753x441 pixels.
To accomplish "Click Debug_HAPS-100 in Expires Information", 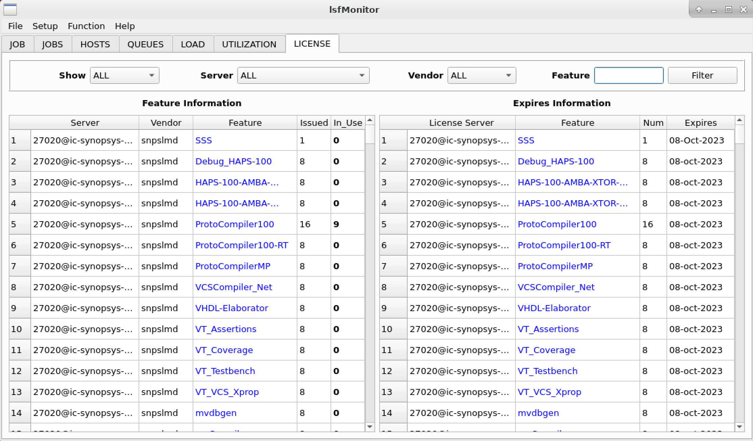I will [555, 161].
